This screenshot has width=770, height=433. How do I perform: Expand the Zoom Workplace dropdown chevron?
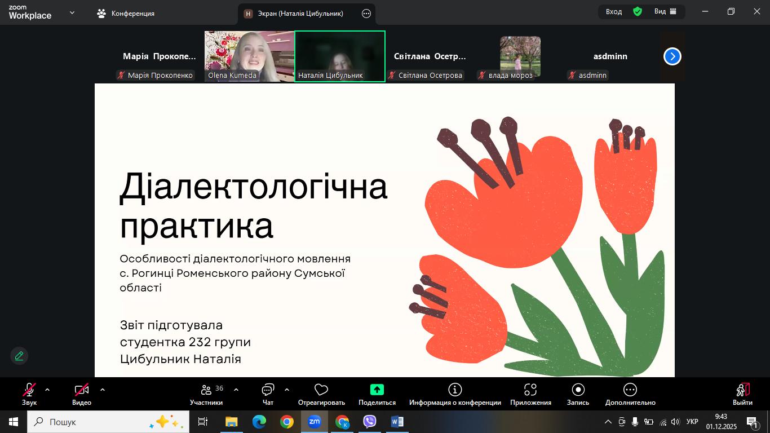tap(72, 12)
